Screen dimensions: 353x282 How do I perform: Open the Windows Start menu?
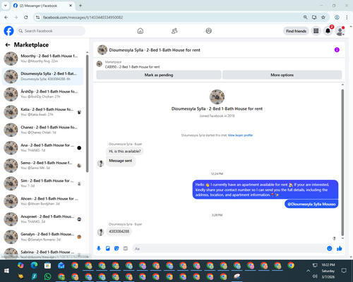(6, 271)
